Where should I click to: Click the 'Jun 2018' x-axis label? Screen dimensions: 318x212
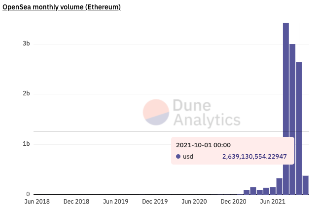point(37,202)
